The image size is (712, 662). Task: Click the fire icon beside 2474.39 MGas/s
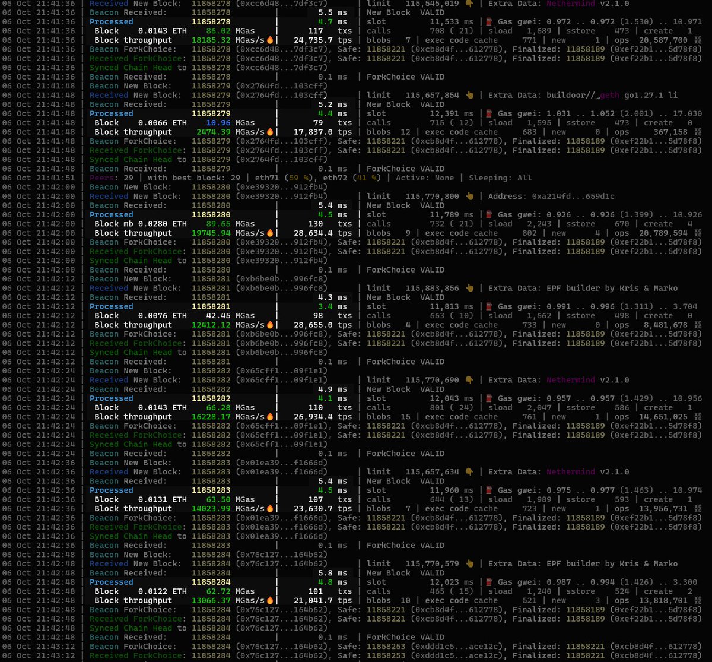pos(271,132)
